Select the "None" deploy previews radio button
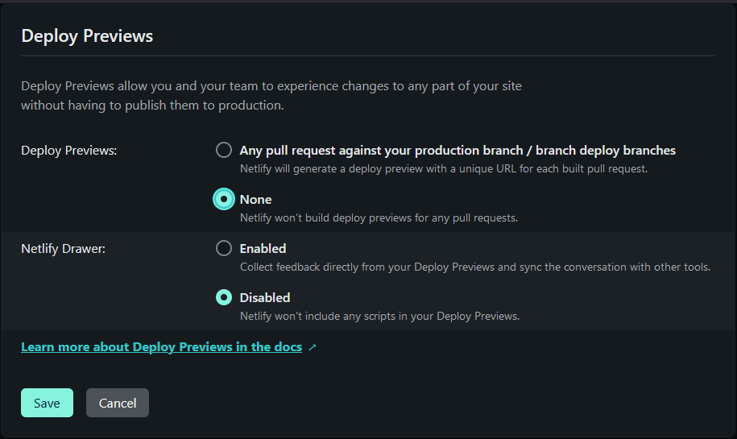 pyautogui.click(x=224, y=200)
